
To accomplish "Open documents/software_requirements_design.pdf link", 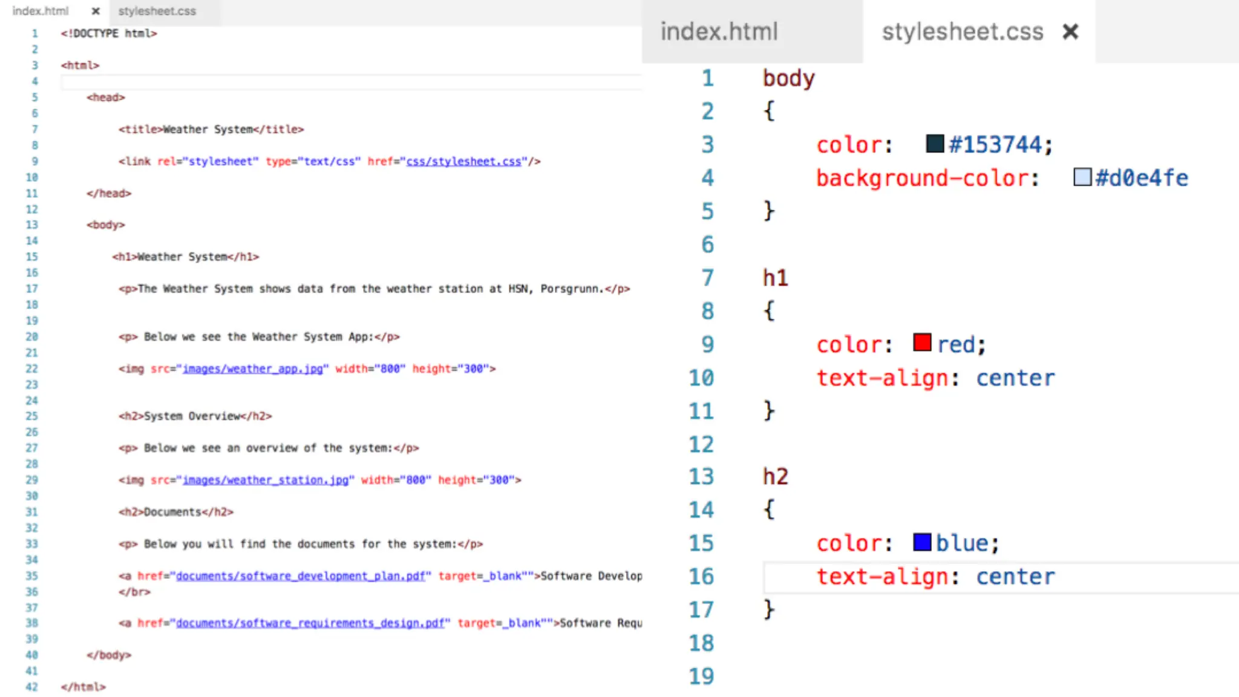I will (x=310, y=623).
